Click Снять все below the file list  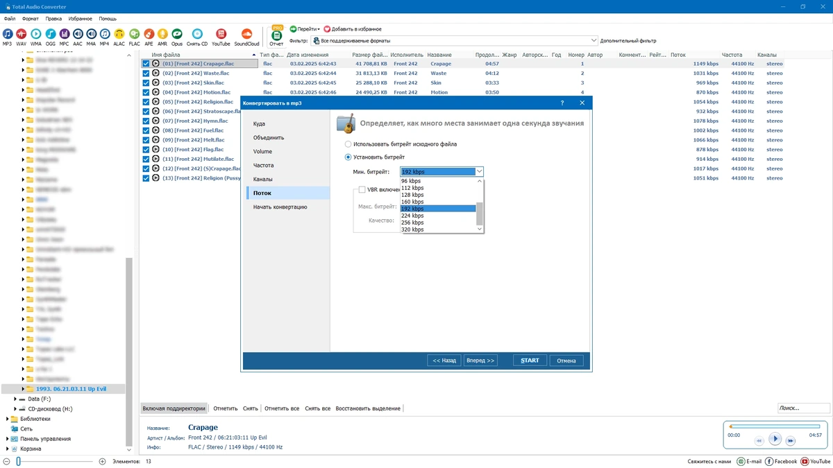tap(317, 408)
